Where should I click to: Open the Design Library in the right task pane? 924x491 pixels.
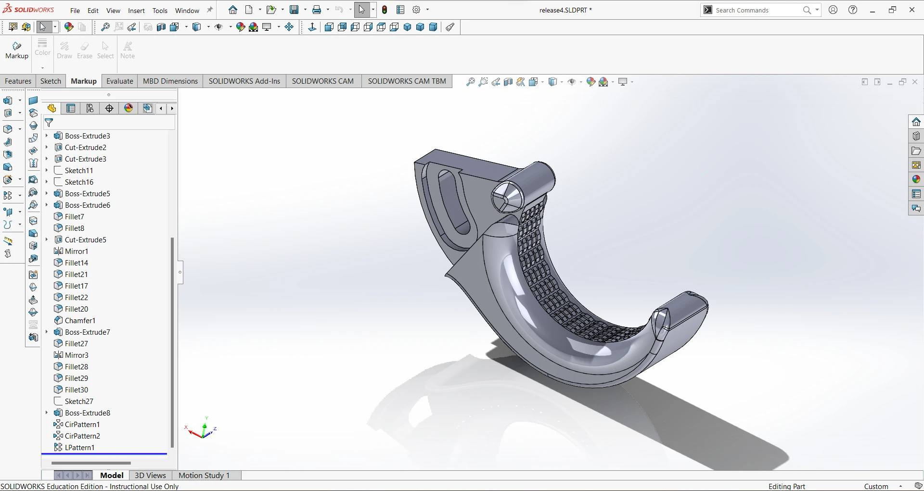916,136
